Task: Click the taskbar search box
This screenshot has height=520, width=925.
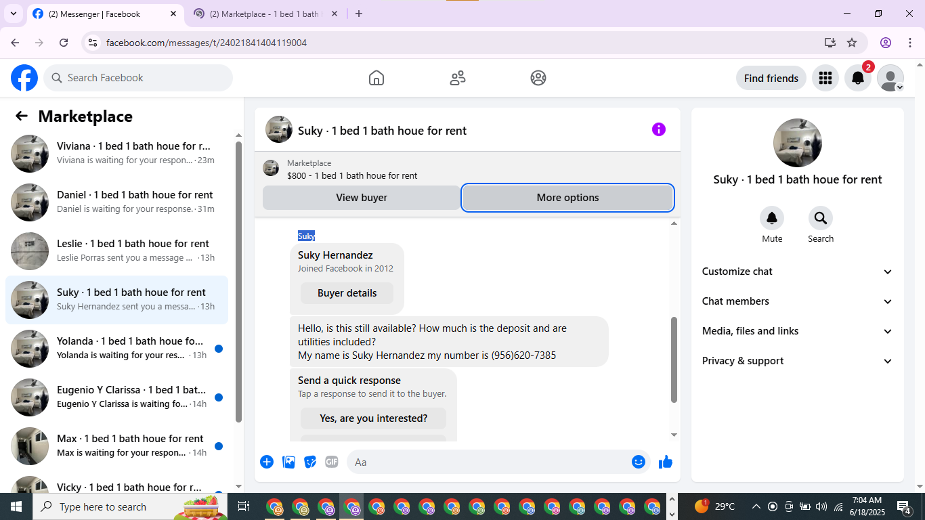Action: pos(130,506)
